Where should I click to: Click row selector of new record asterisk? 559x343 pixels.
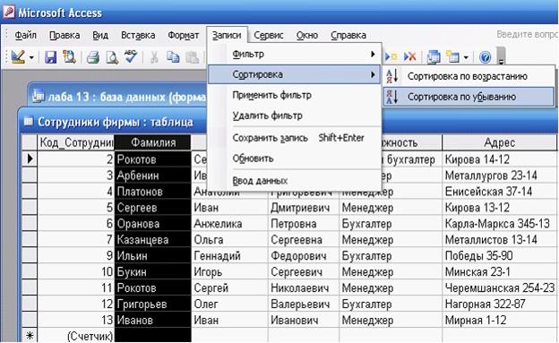coord(30,336)
